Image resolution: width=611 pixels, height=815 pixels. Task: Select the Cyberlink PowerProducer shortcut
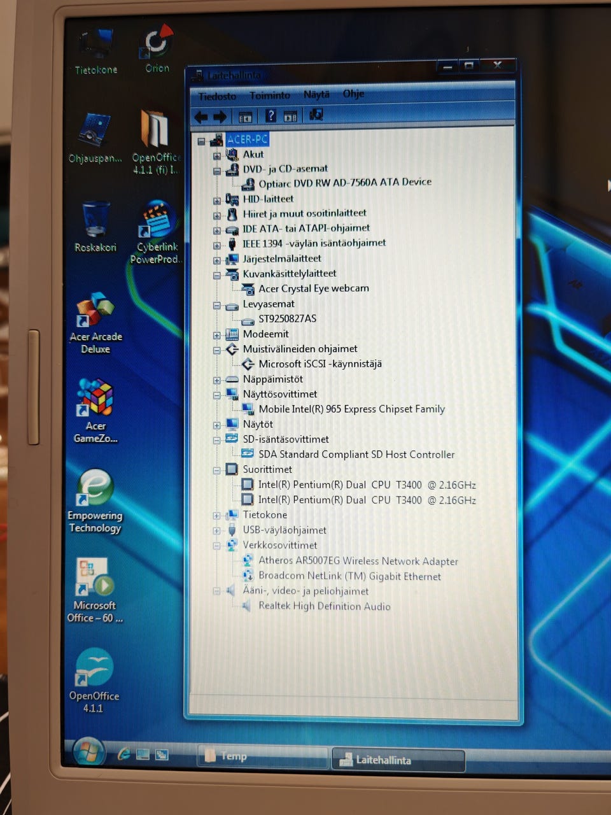pos(156,232)
